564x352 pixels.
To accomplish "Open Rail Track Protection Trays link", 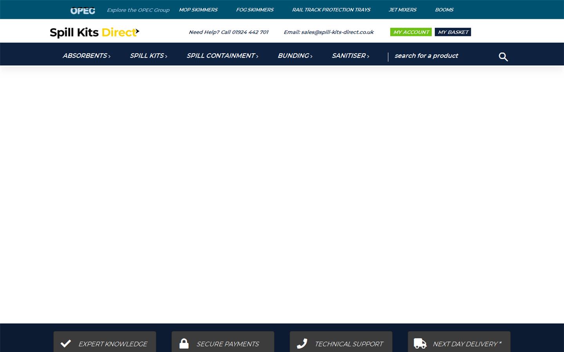I will pyautogui.click(x=331, y=10).
